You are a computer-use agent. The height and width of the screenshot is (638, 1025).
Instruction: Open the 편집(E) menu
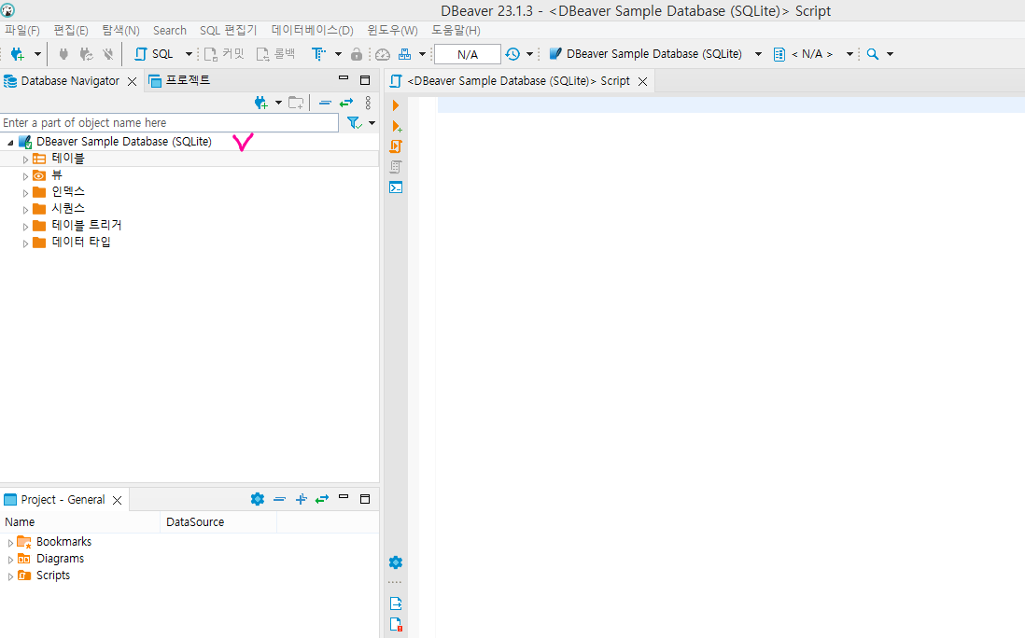(71, 30)
